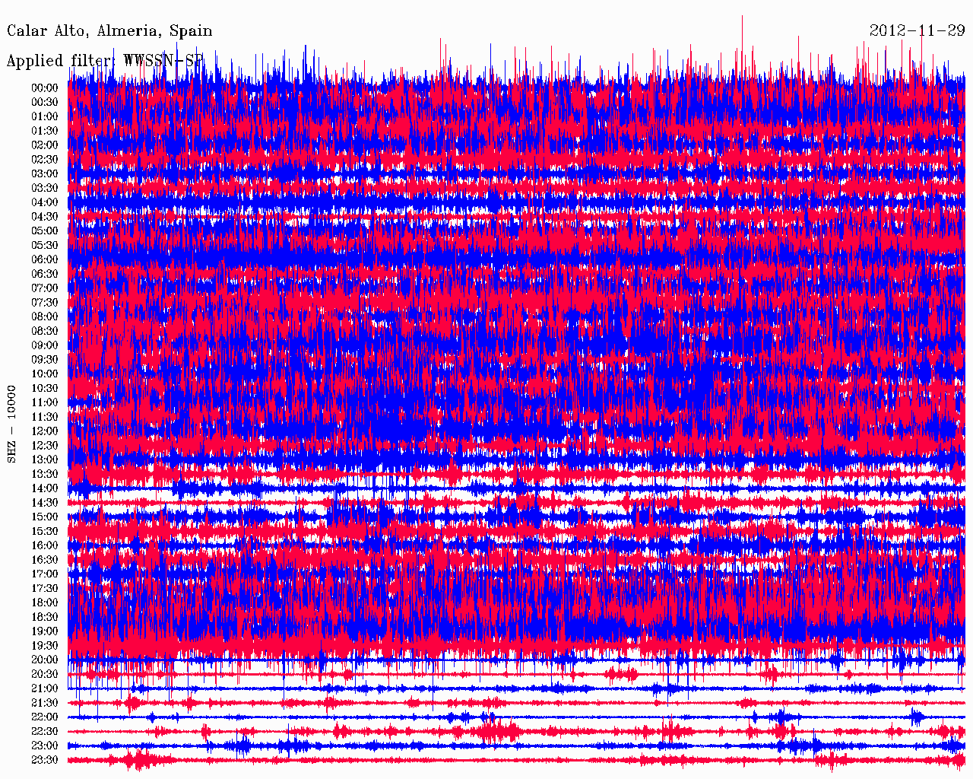Select the 23:30 time label
973x779 pixels.
[45, 759]
